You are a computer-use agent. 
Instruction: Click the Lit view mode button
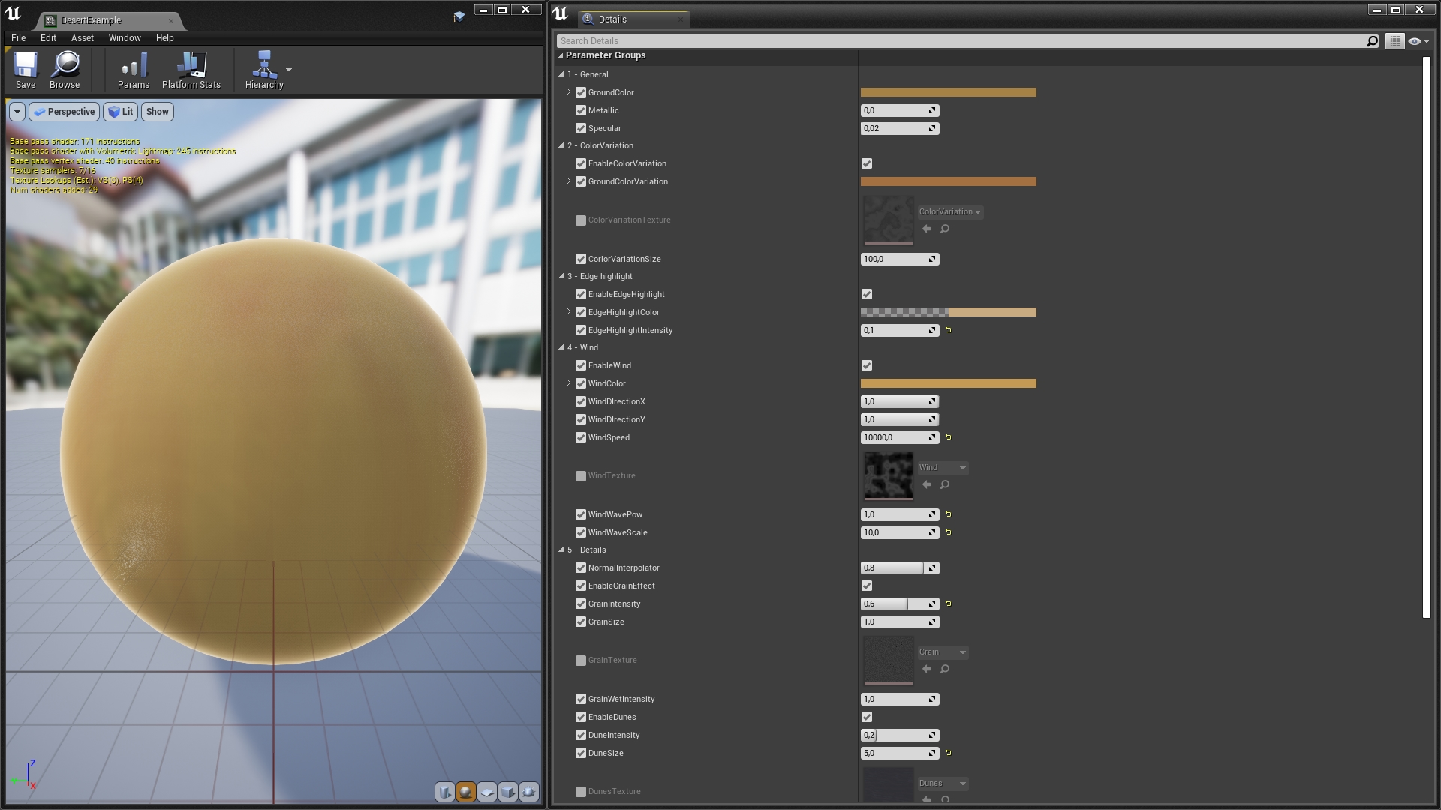pyautogui.click(x=120, y=112)
